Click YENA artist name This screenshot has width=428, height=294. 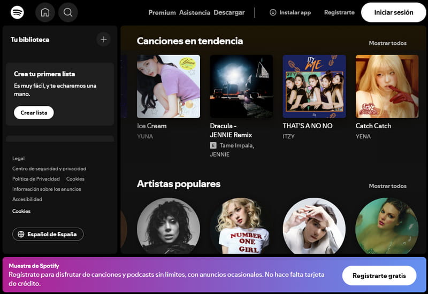363,136
